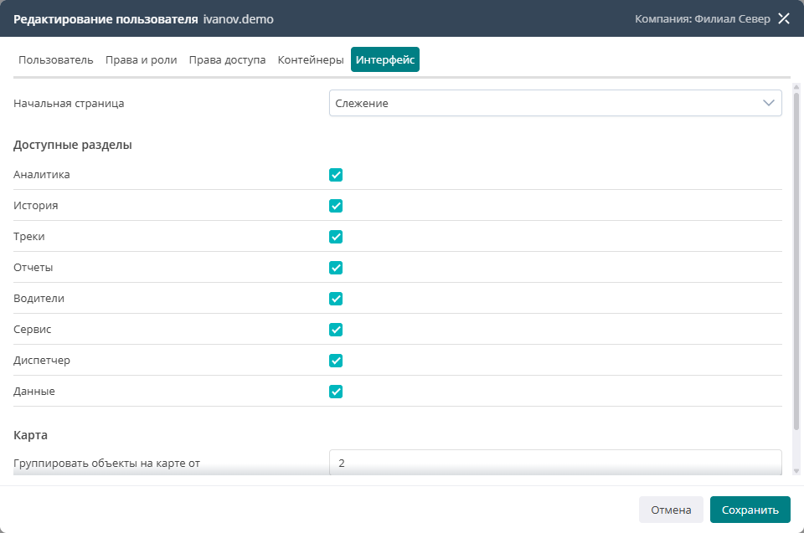Uncheck the Водители checkbox
The width and height of the screenshot is (804, 533).
(336, 298)
